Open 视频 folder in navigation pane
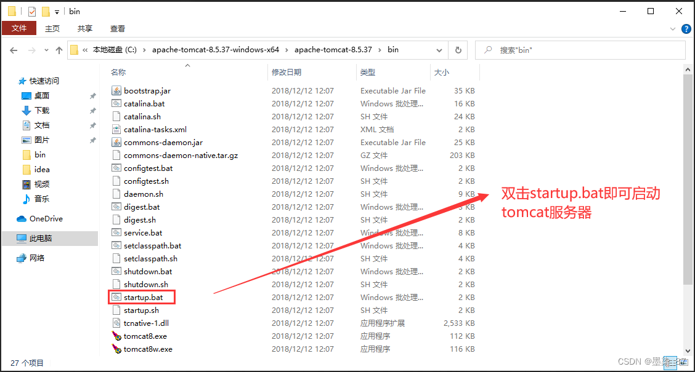695x372 pixels. tap(36, 184)
